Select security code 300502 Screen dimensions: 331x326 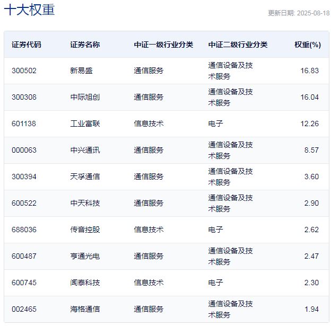pos(24,71)
